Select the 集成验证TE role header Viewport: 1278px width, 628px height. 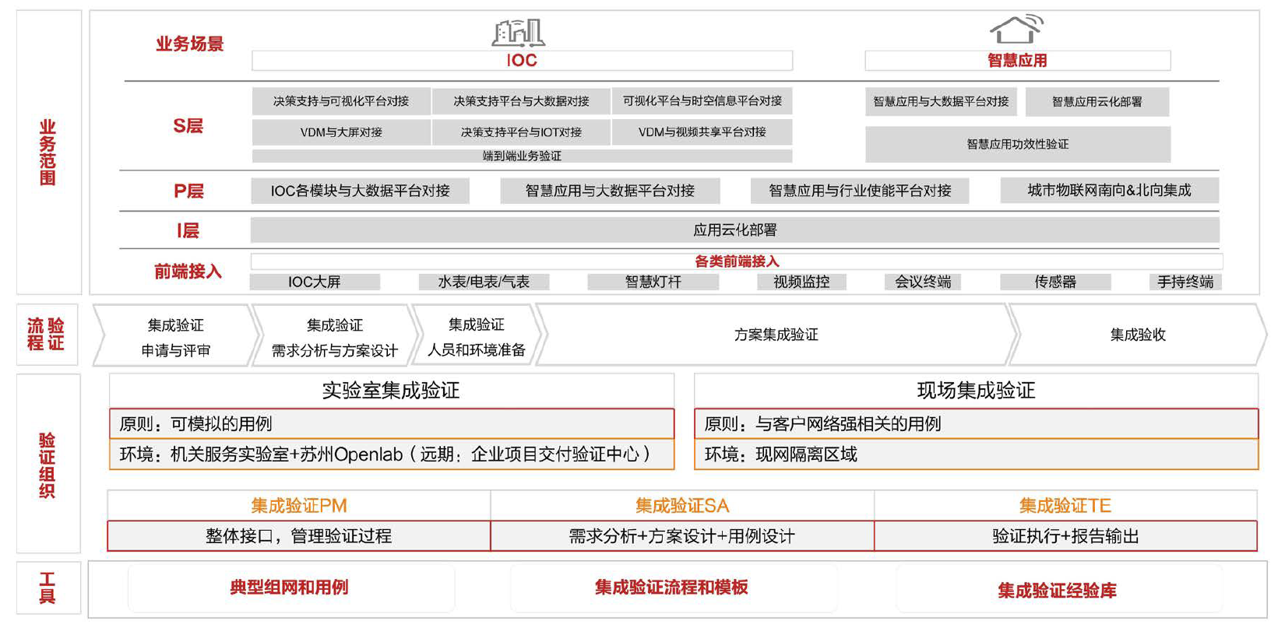tap(1065, 506)
